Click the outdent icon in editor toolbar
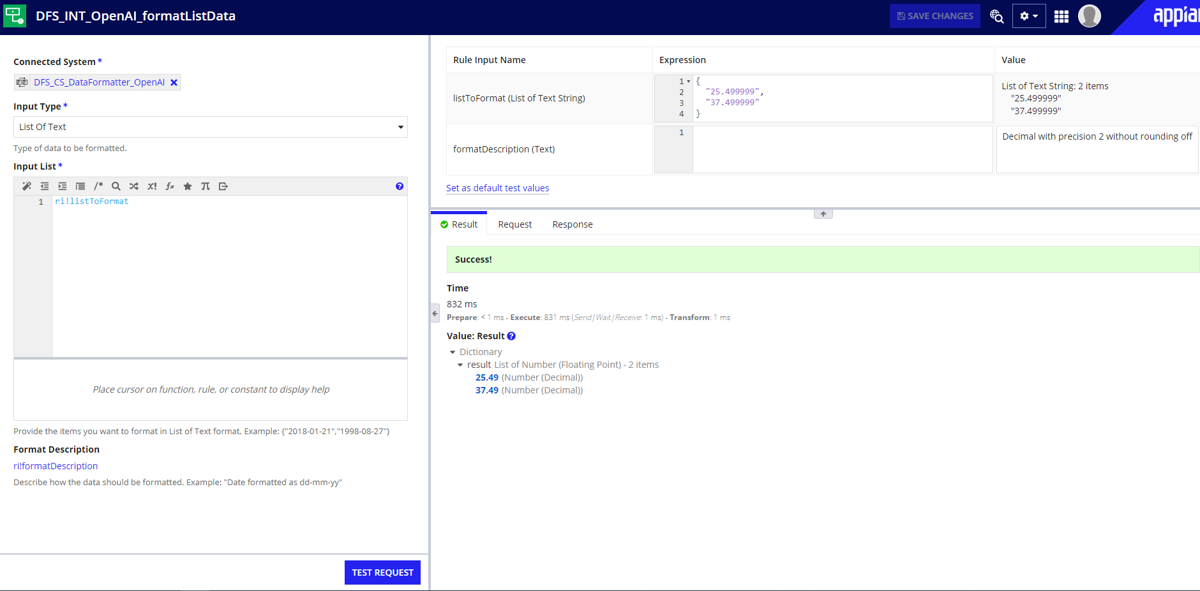Viewport: 1200px width, 591px height. click(x=45, y=186)
